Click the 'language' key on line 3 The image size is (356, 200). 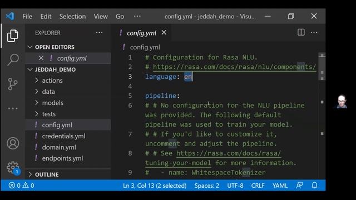161,77
